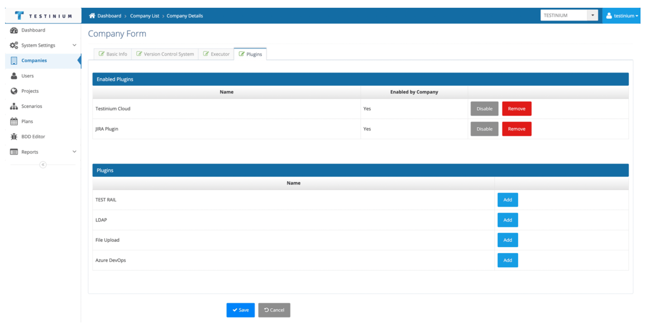The image size is (651, 329).
Task: Click the edit icon on Basic Info tab
Action: click(102, 54)
